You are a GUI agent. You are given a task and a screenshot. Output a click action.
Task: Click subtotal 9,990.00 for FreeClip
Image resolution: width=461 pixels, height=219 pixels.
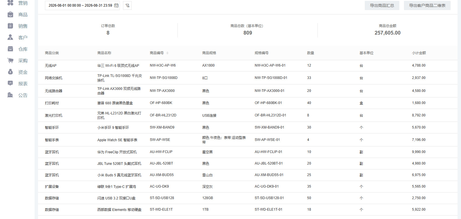(419, 152)
